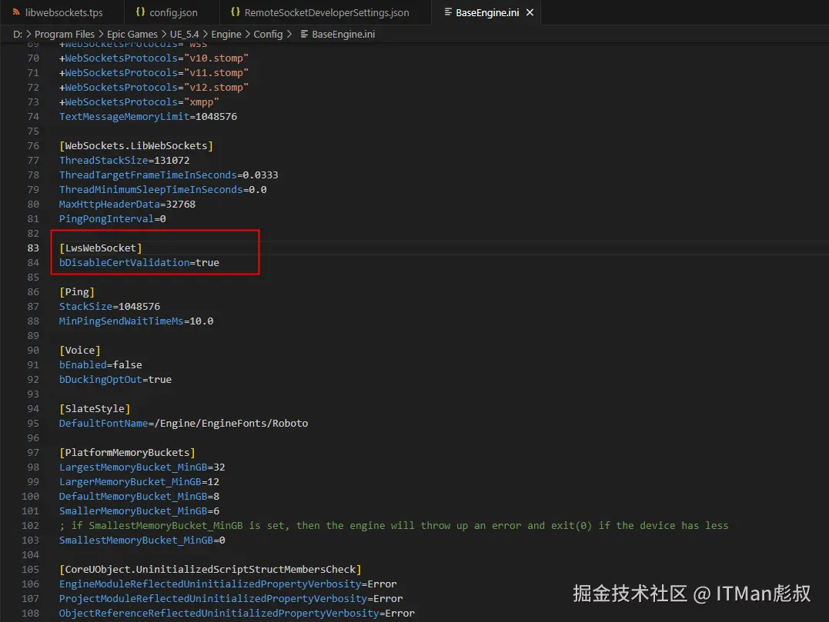Open the UE_5.4 breadcrumb segment
Screen dimensions: 829x622
[x=184, y=34]
